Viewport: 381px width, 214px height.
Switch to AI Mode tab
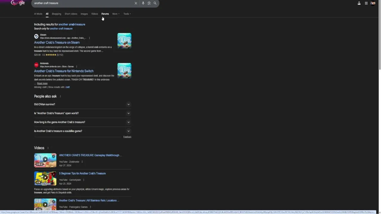tap(38, 14)
